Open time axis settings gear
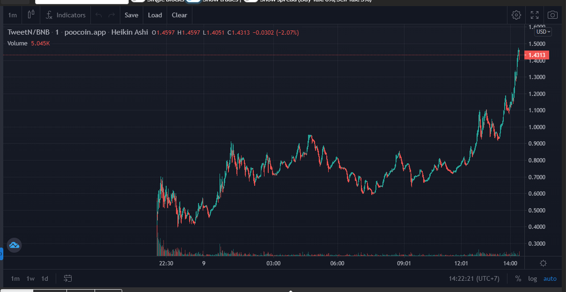This screenshot has height=292, width=566. click(543, 263)
